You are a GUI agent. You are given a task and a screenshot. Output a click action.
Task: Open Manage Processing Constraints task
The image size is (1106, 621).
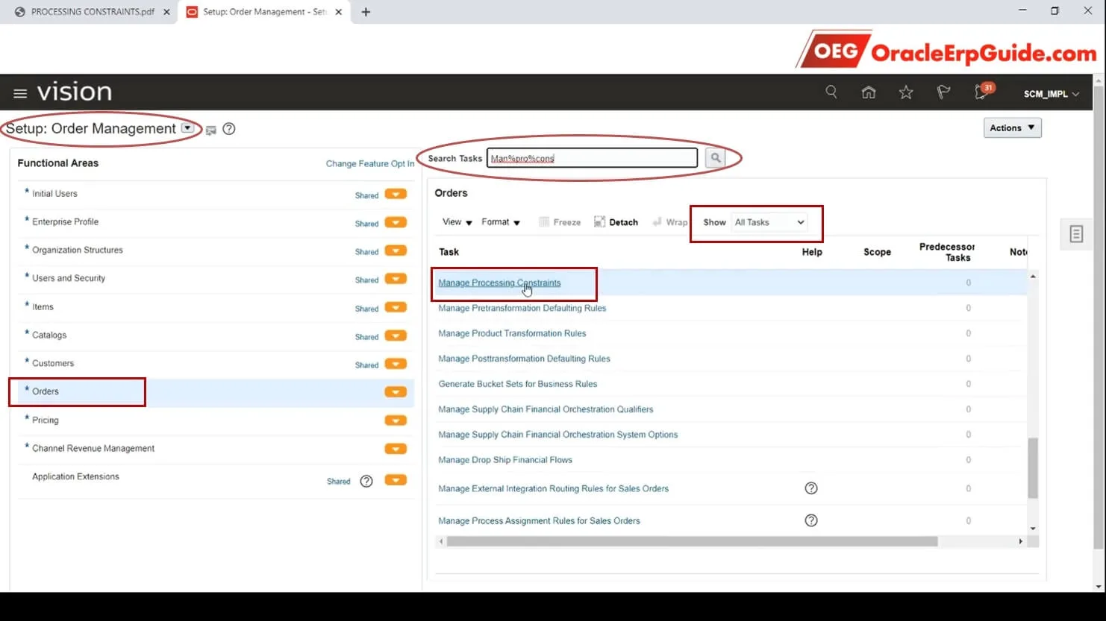499,283
